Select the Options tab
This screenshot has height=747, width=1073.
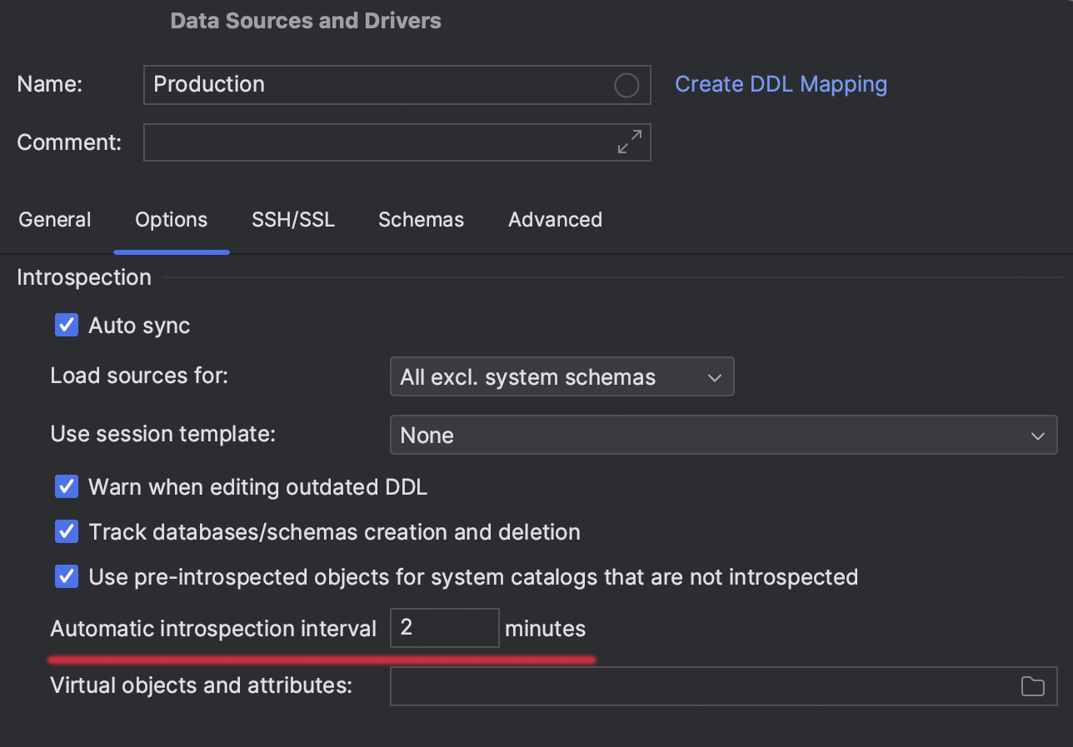172,220
